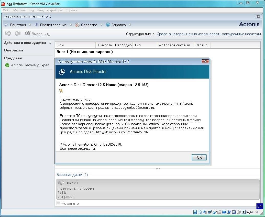Screen dimensions: 265x217
Task: Select the Диск 1 basic disk panel
Action: 158,189
